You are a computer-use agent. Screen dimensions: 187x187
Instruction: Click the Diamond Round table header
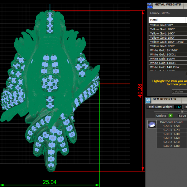click(x=171, y=122)
